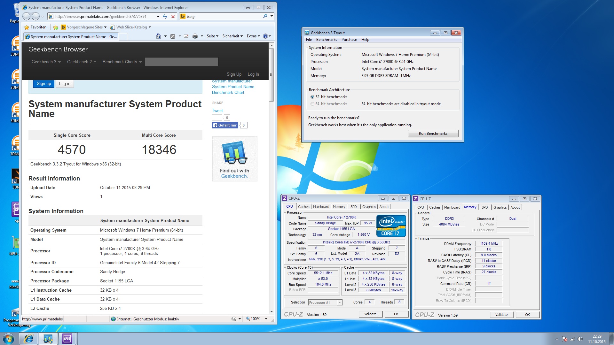Viewport: 614px width, 345px height.
Task: Expand the address bar history dropdown
Action: pyautogui.click(x=158, y=17)
